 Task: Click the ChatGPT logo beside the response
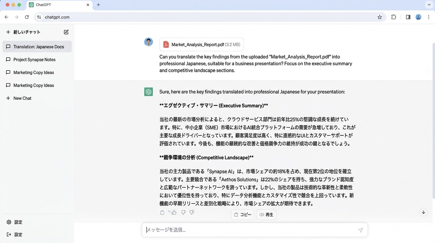click(149, 92)
